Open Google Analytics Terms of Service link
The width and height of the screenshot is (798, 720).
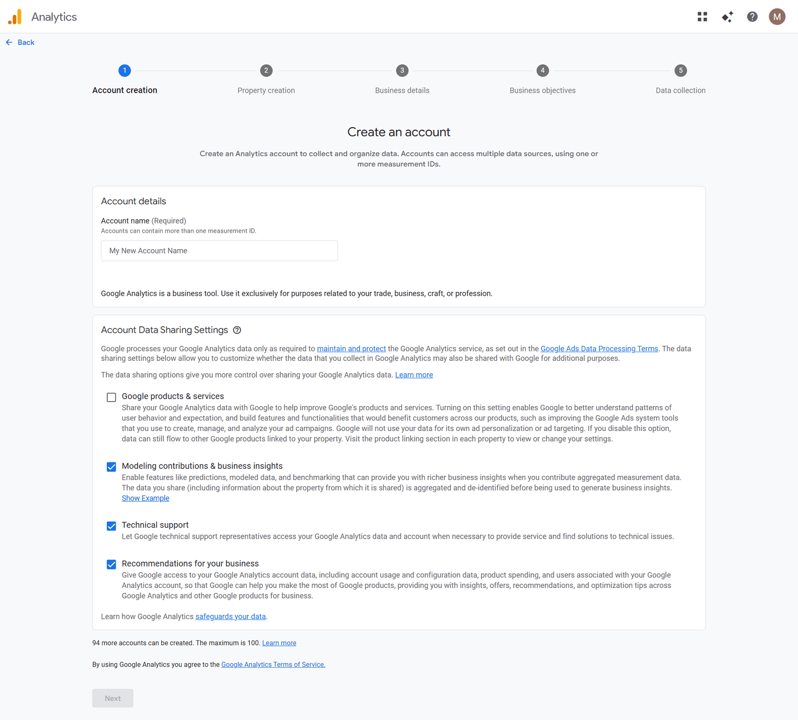[x=273, y=664]
